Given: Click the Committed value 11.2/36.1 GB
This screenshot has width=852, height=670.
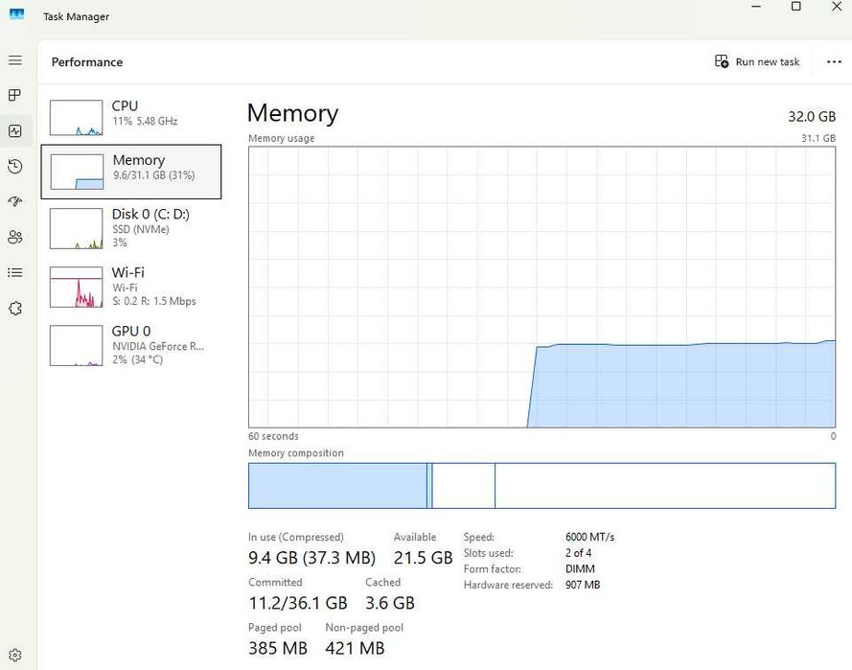Looking at the screenshot, I should point(298,603).
